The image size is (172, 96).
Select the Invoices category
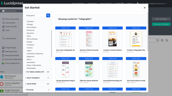pos(30,48)
